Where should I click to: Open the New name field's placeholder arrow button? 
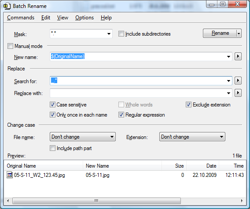point(238,56)
